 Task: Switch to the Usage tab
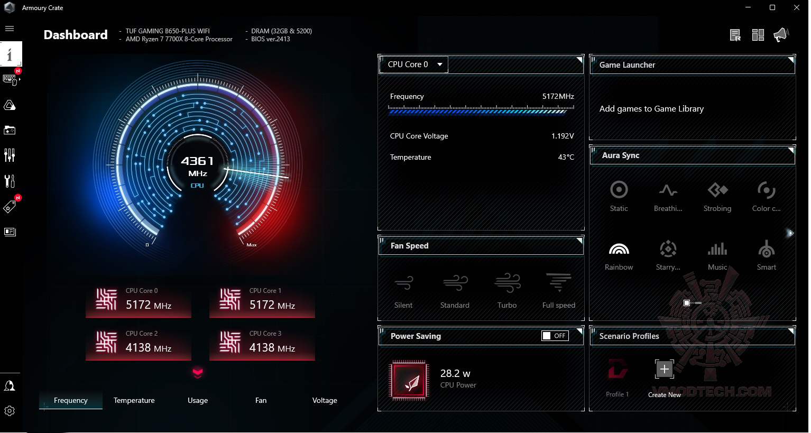coord(198,400)
